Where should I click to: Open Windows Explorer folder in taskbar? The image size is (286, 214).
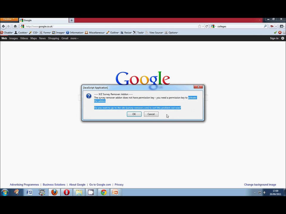point(79,192)
